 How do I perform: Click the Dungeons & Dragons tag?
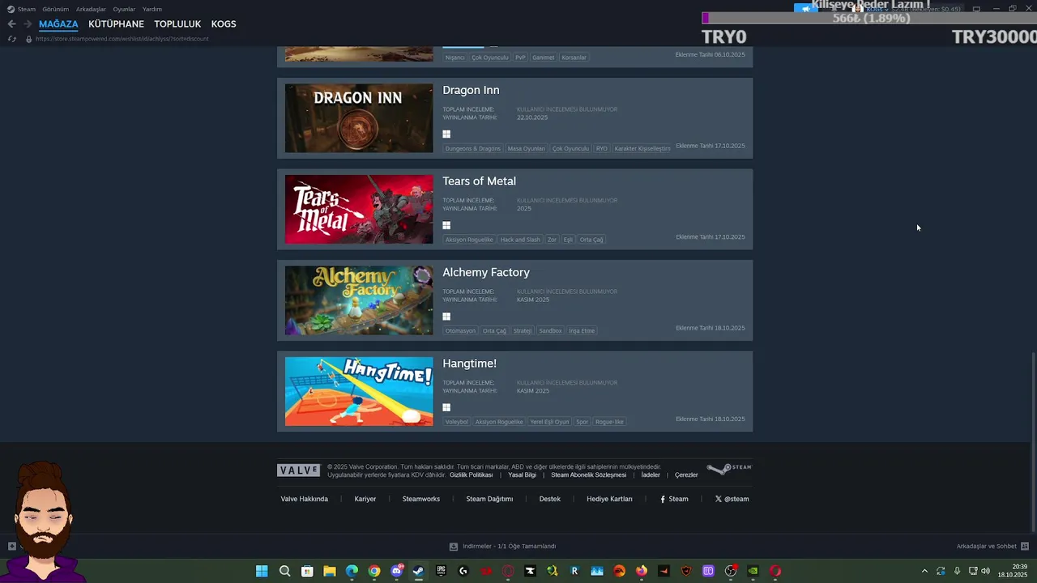pyautogui.click(x=473, y=149)
